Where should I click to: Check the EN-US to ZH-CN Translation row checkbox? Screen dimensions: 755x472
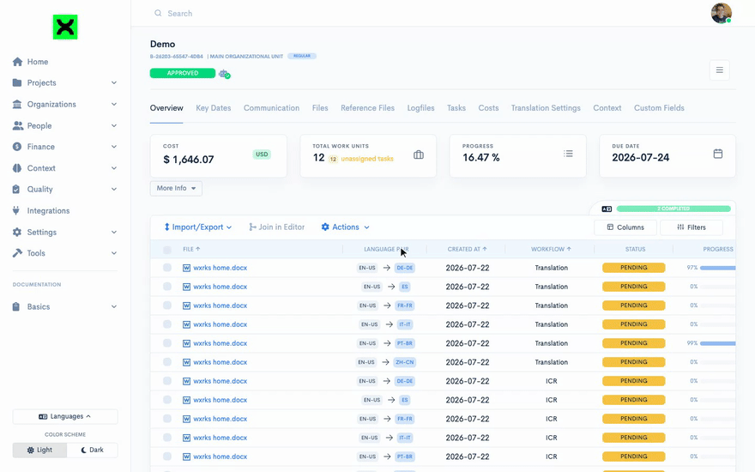point(167,361)
